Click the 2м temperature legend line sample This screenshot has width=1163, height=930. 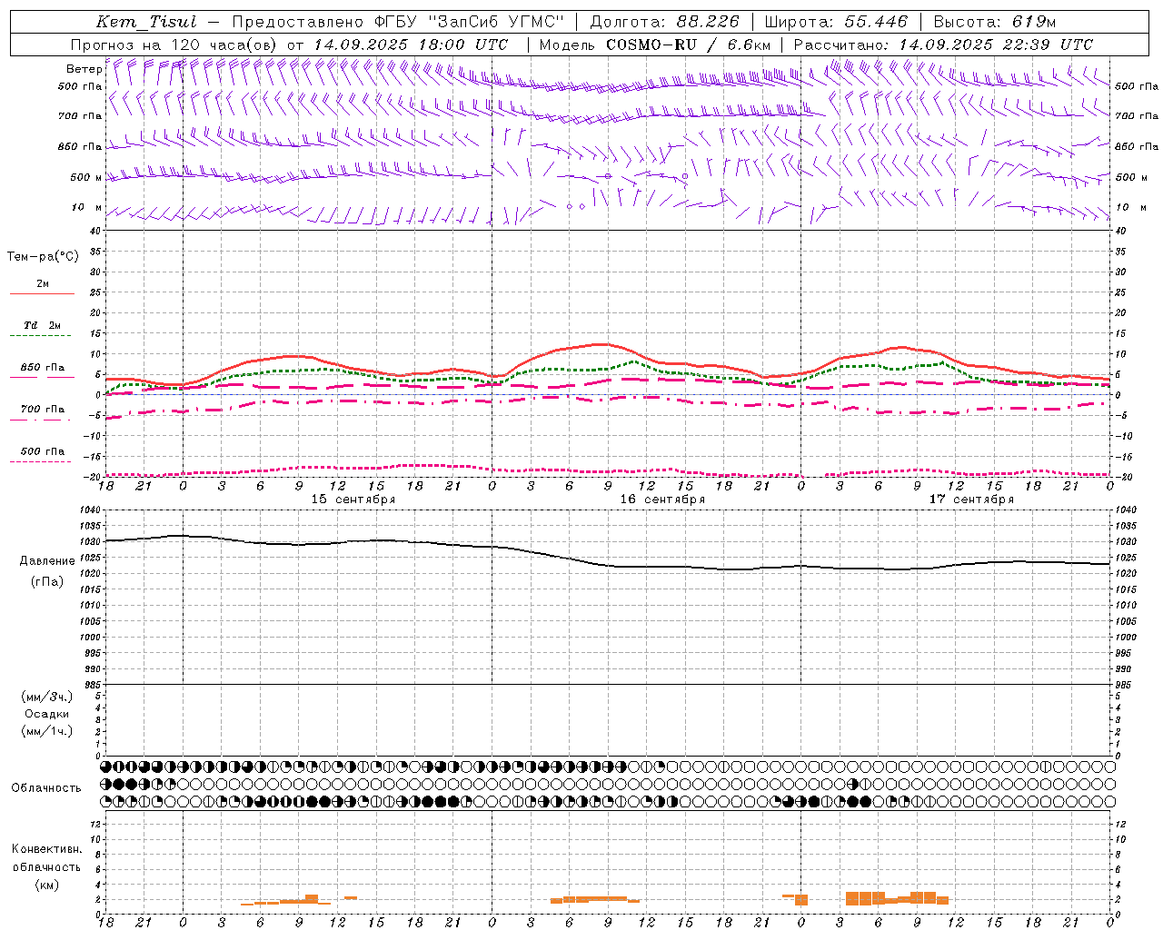pyautogui.click(x=42, y=293)
